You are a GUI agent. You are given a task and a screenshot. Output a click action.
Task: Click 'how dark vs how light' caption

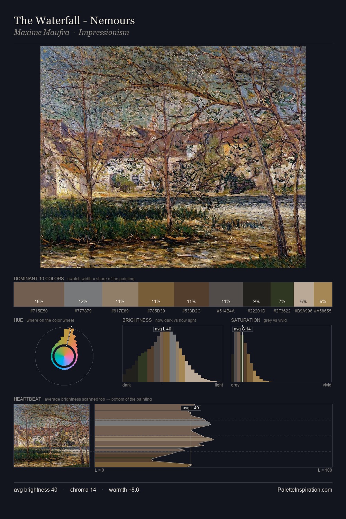[176, 320]
